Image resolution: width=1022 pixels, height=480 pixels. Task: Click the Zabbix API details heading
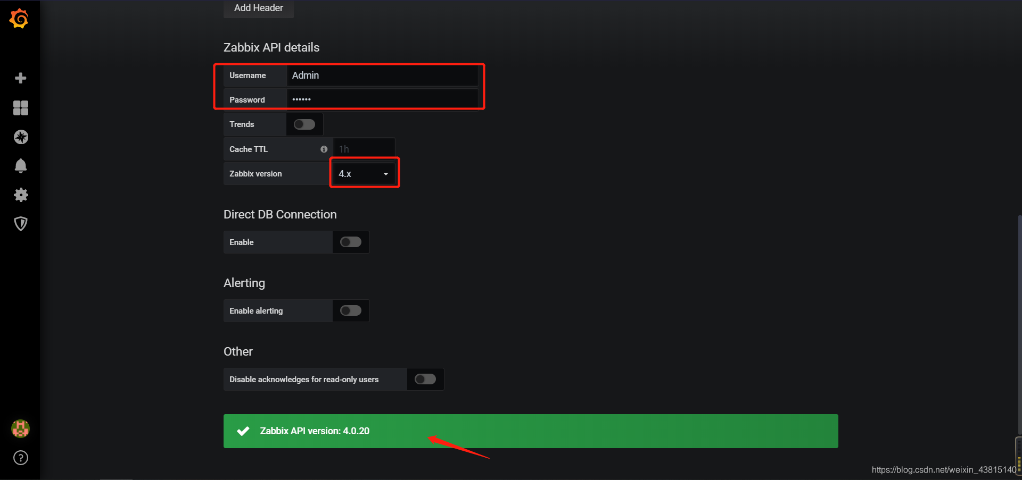(x=271, y=47)
